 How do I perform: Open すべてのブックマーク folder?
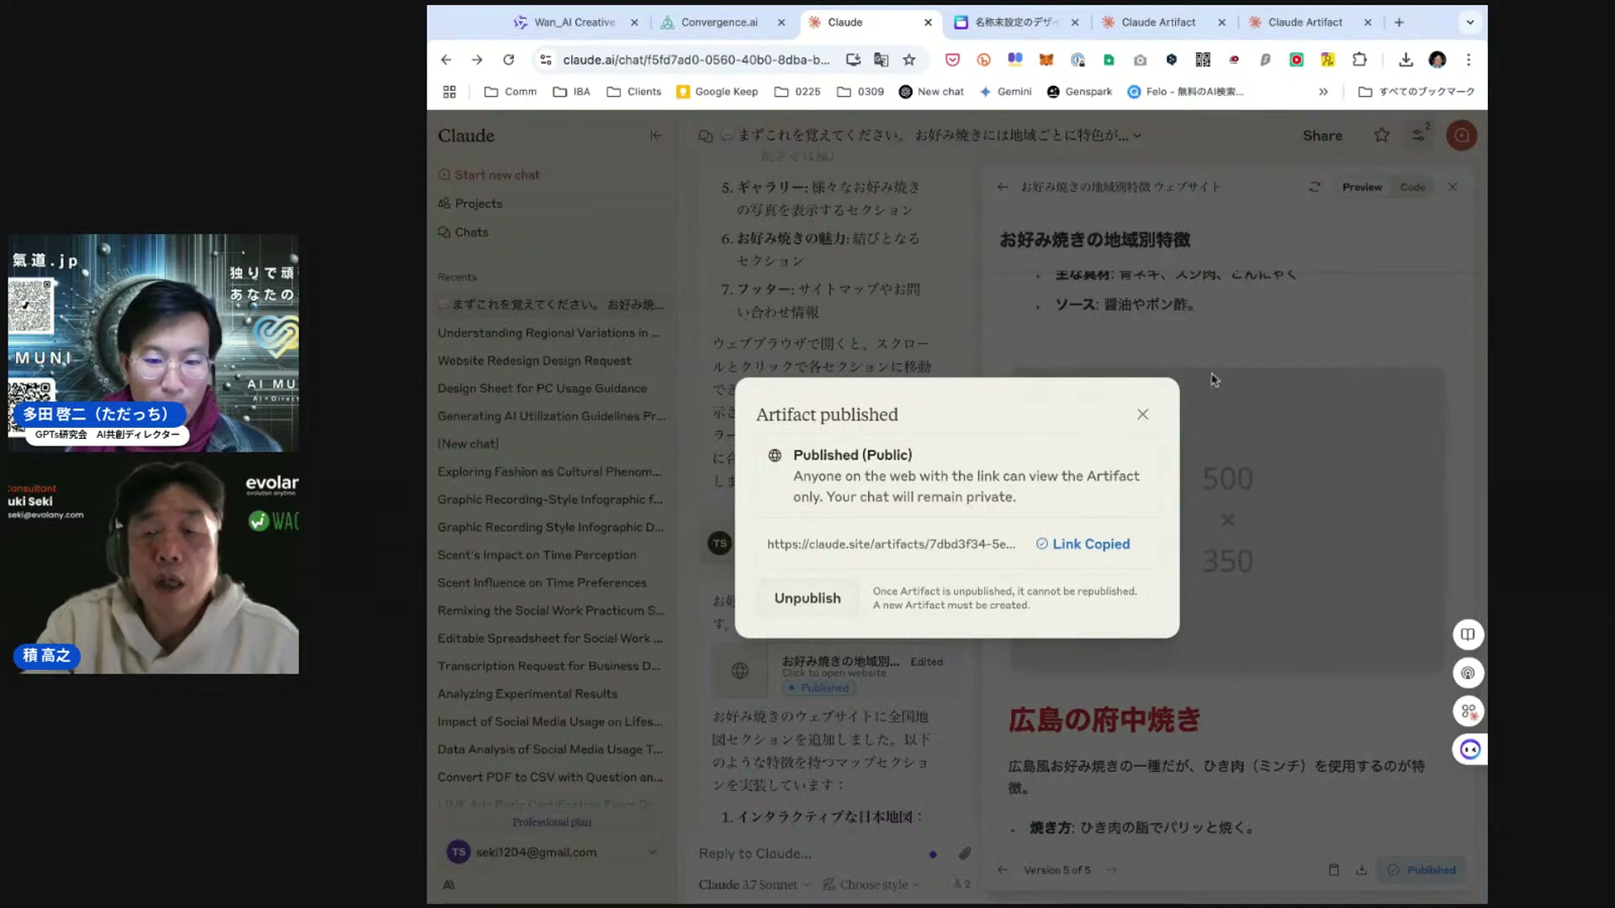pyautogui.click(x=1416, y=92)
